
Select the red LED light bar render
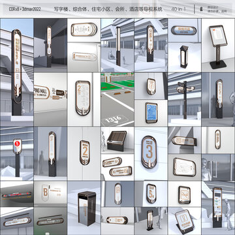17,194
